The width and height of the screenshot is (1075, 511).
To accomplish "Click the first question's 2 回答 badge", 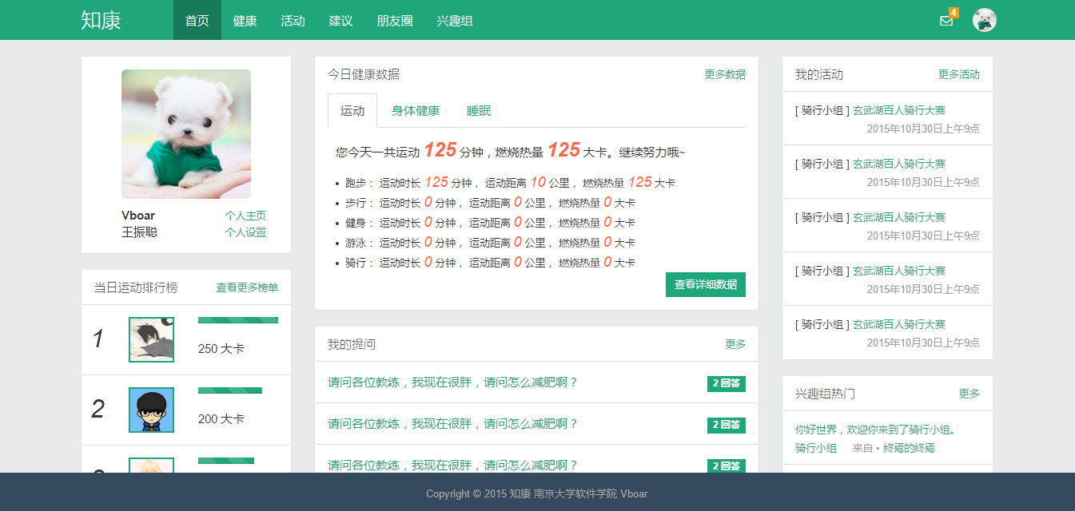I will pyautogui.click(x=727, y=383).
